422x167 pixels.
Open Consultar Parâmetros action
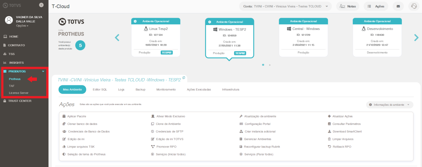[x=344, y=124]
